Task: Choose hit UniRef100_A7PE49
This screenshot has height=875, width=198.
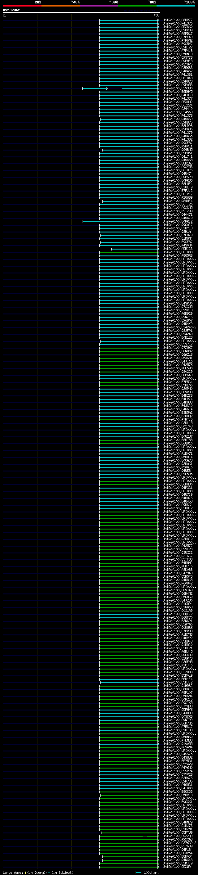Action: [177, 37]
